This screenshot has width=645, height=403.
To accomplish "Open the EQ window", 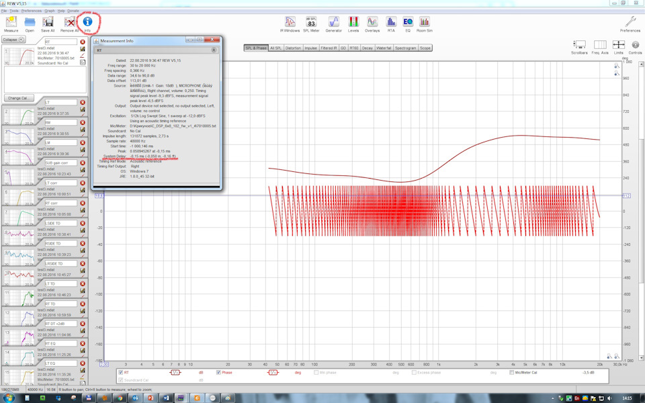I will (408, 24).
